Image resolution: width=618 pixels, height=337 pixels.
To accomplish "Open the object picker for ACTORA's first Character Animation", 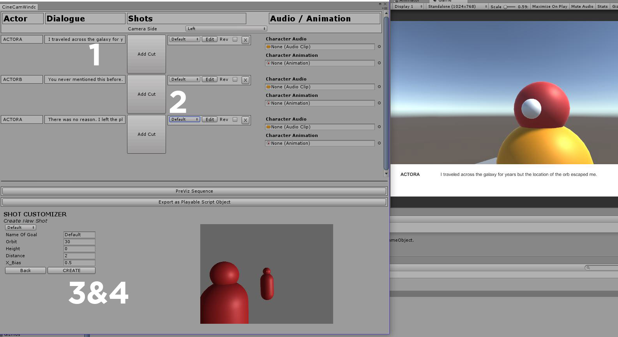I will 379,63.
